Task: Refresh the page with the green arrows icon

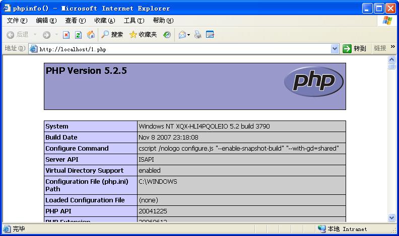Action: pyautogui.click(x=79, y=35)
